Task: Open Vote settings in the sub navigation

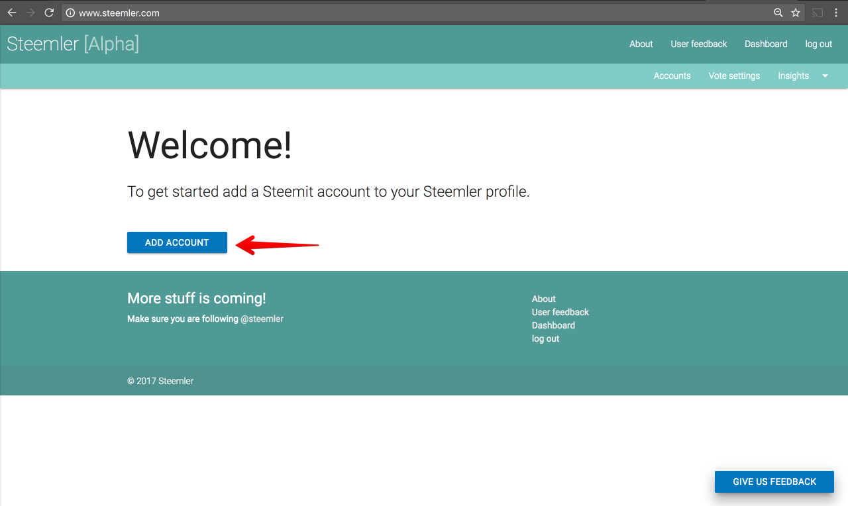Action: [734, 76]
